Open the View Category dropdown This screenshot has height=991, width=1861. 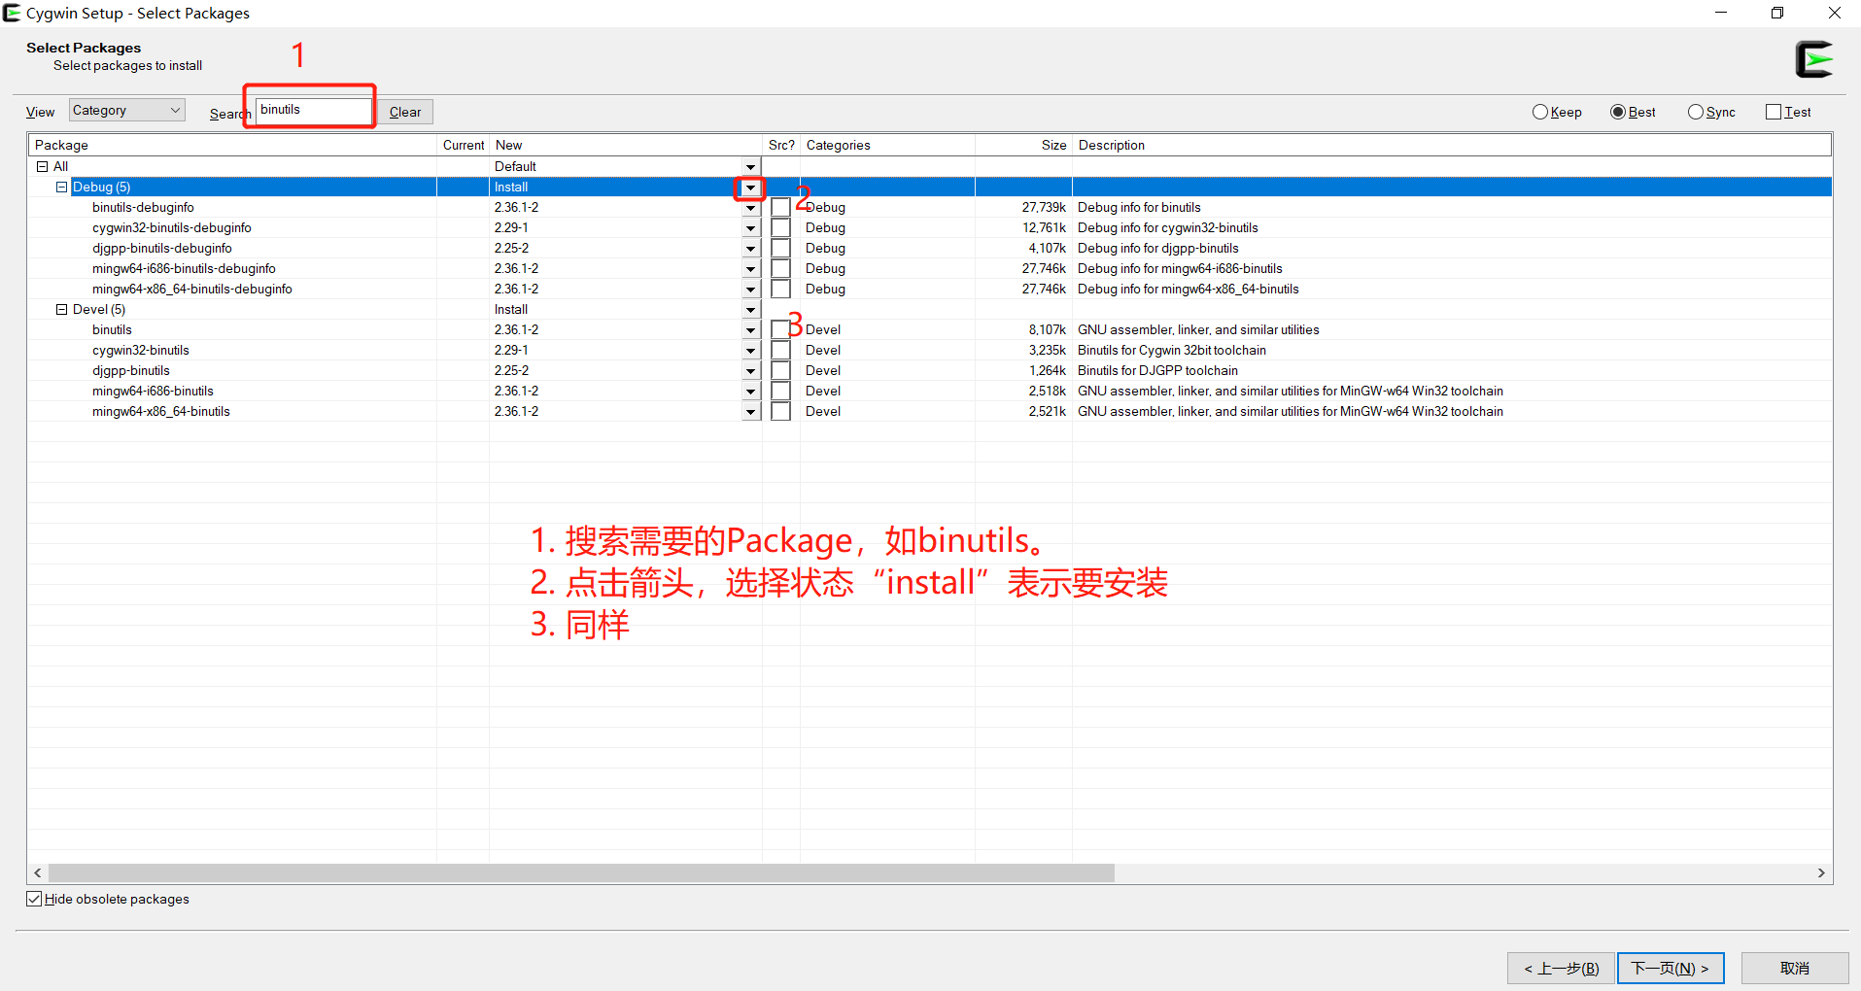tap(126, 111)
